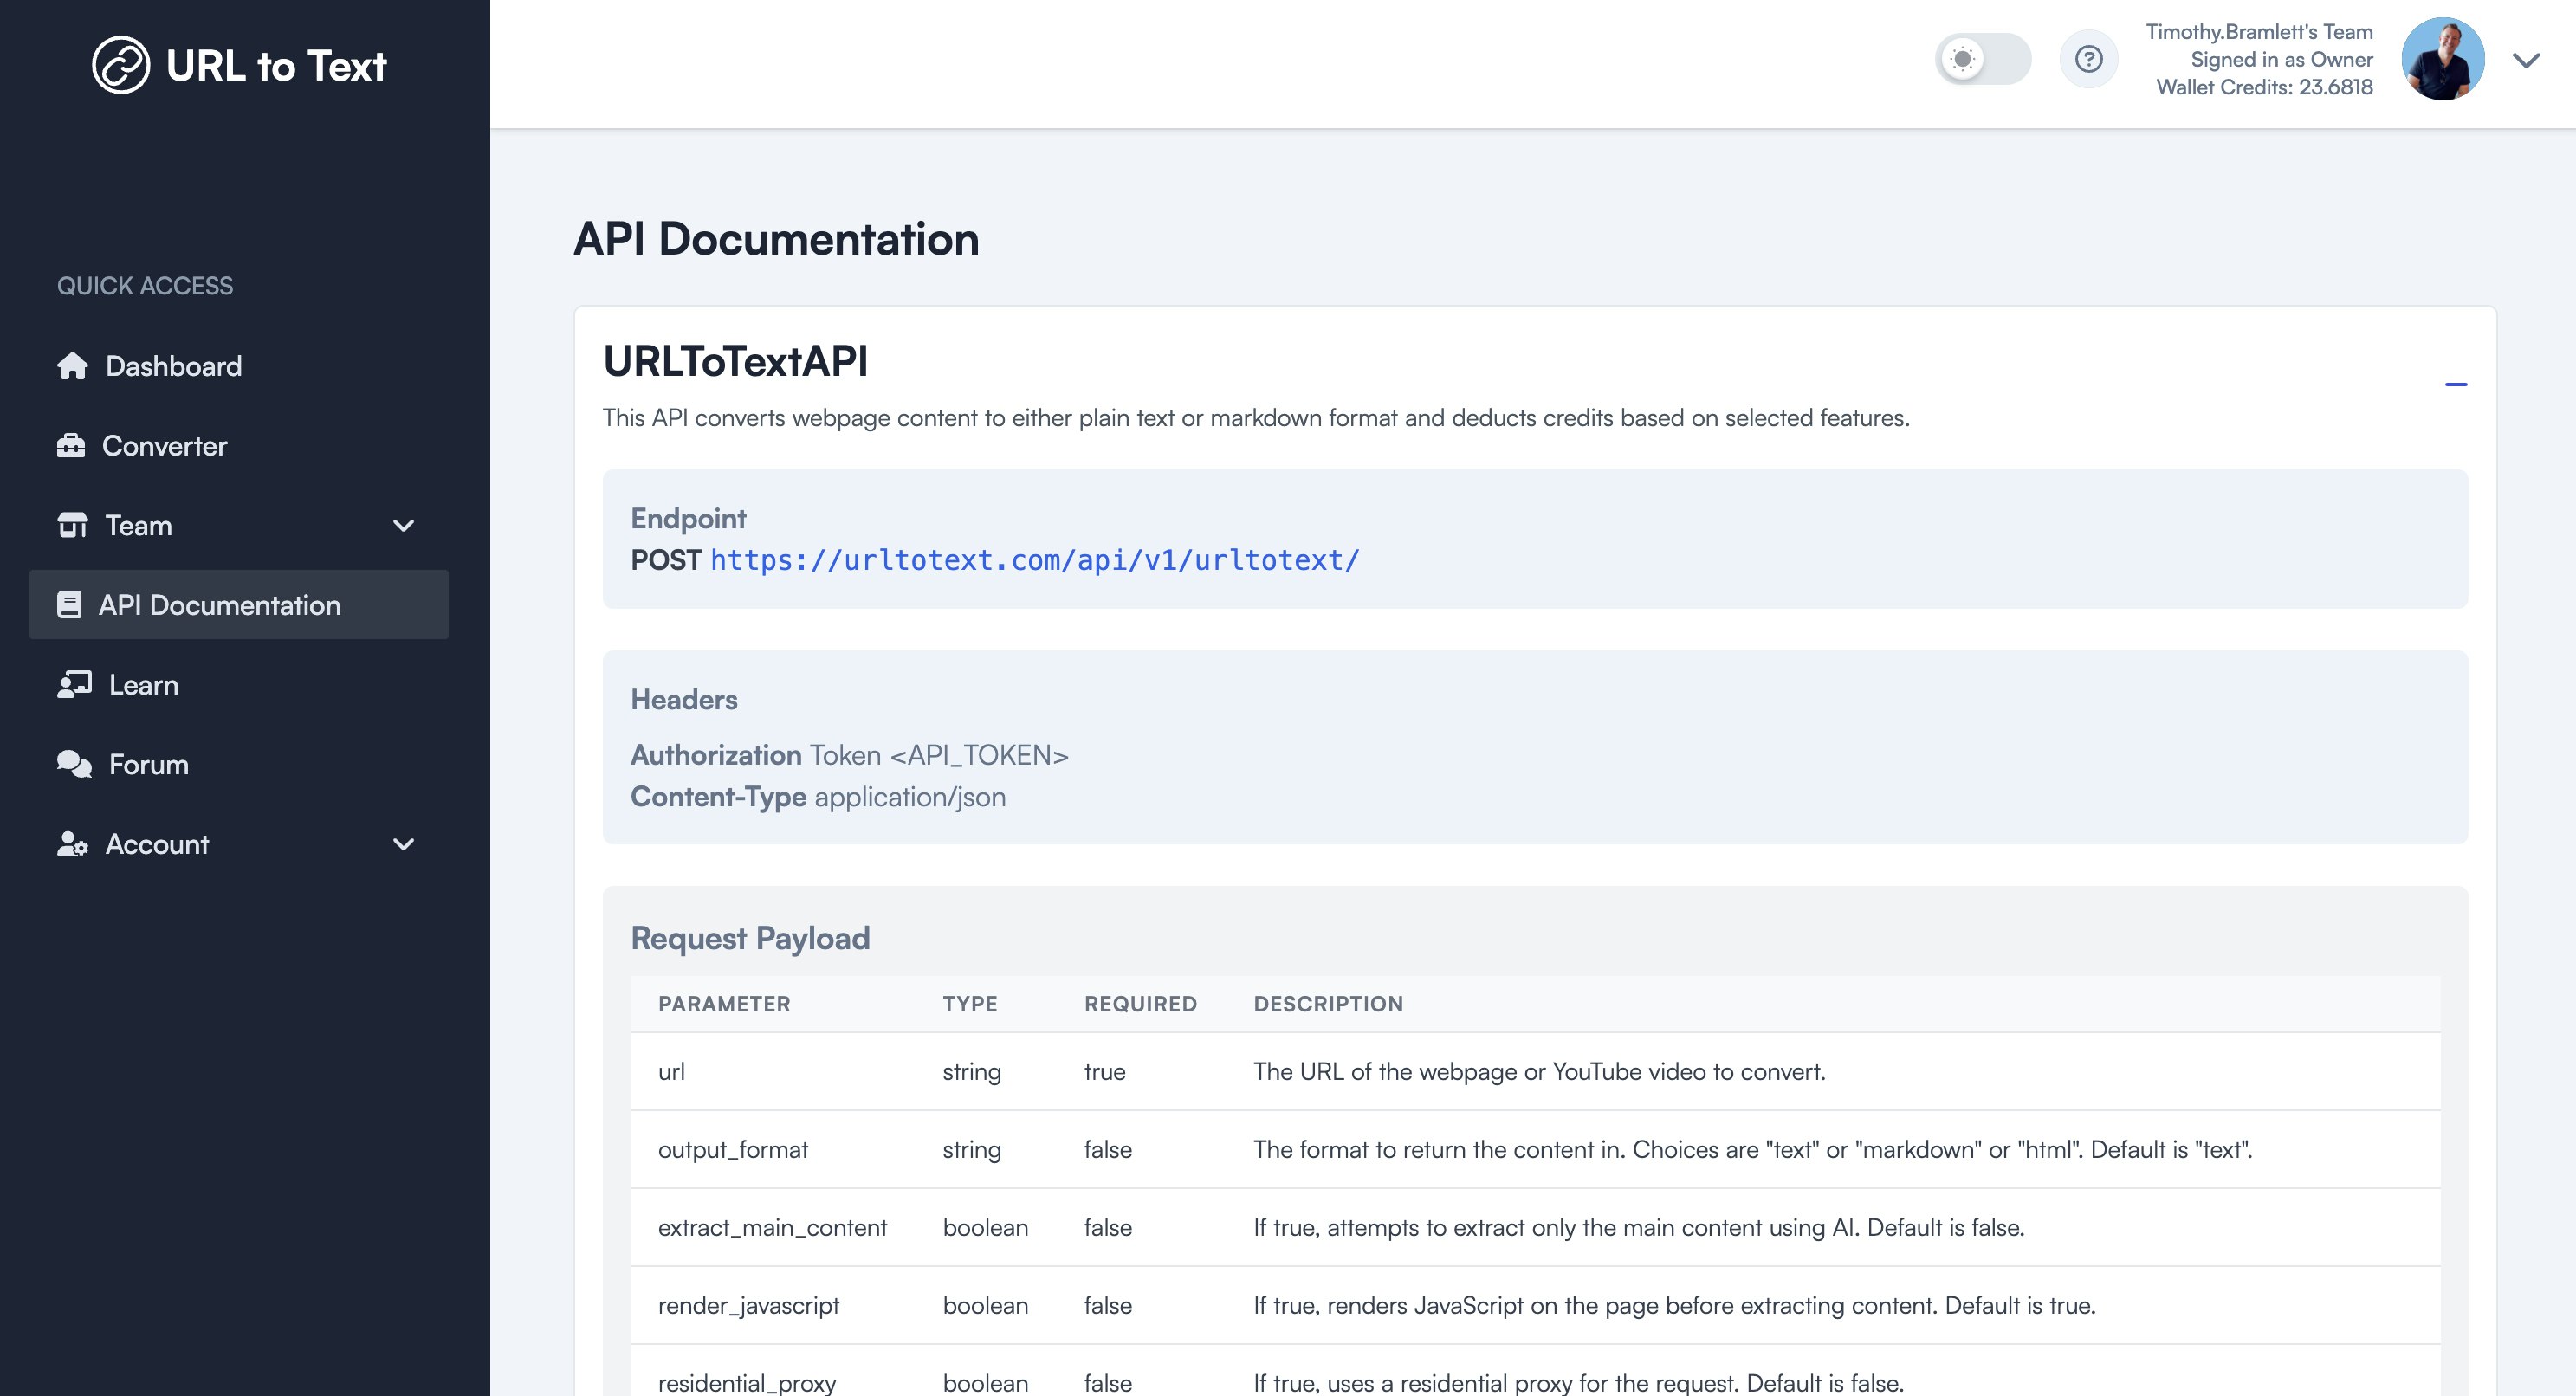Click the Account user-gear icon
This screenshot has width=2576, height=1396.
[x=72, y=844]
